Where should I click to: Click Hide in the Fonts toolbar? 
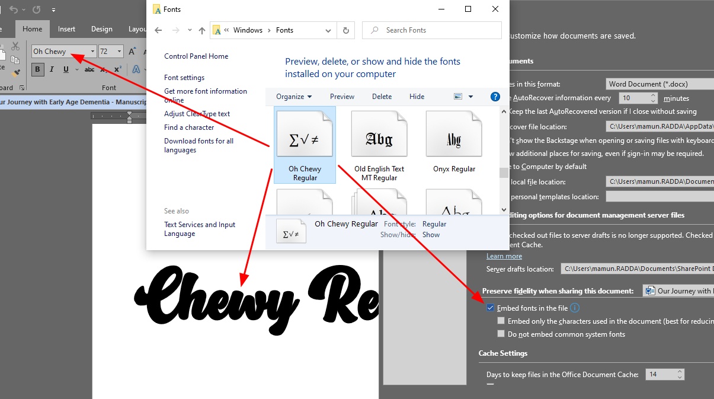pos(417,97)
